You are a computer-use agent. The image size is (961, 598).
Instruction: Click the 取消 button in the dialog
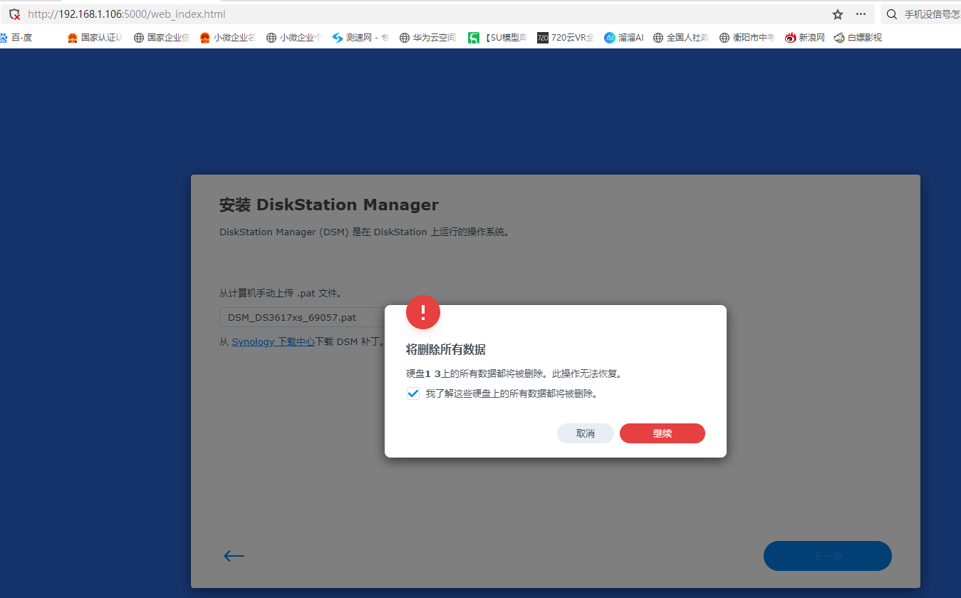point(586,433)
